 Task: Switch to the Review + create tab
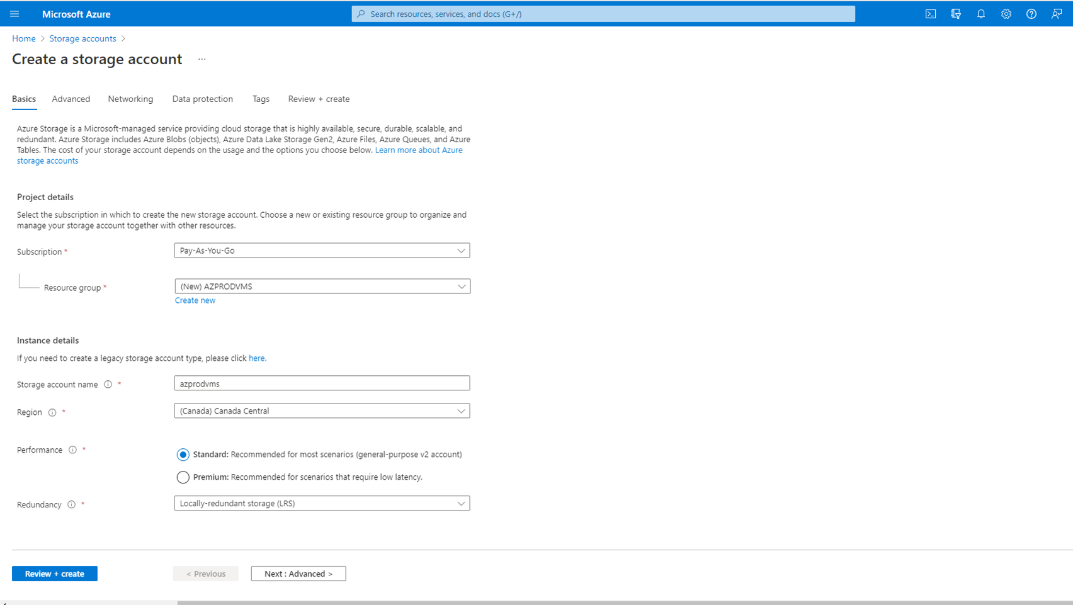[319, 99]
